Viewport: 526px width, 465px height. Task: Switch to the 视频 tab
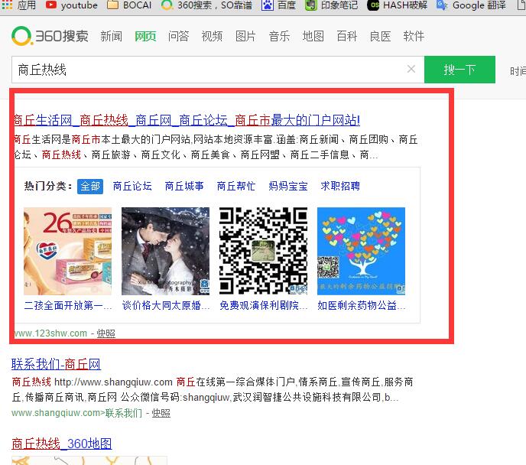[212, 36]
